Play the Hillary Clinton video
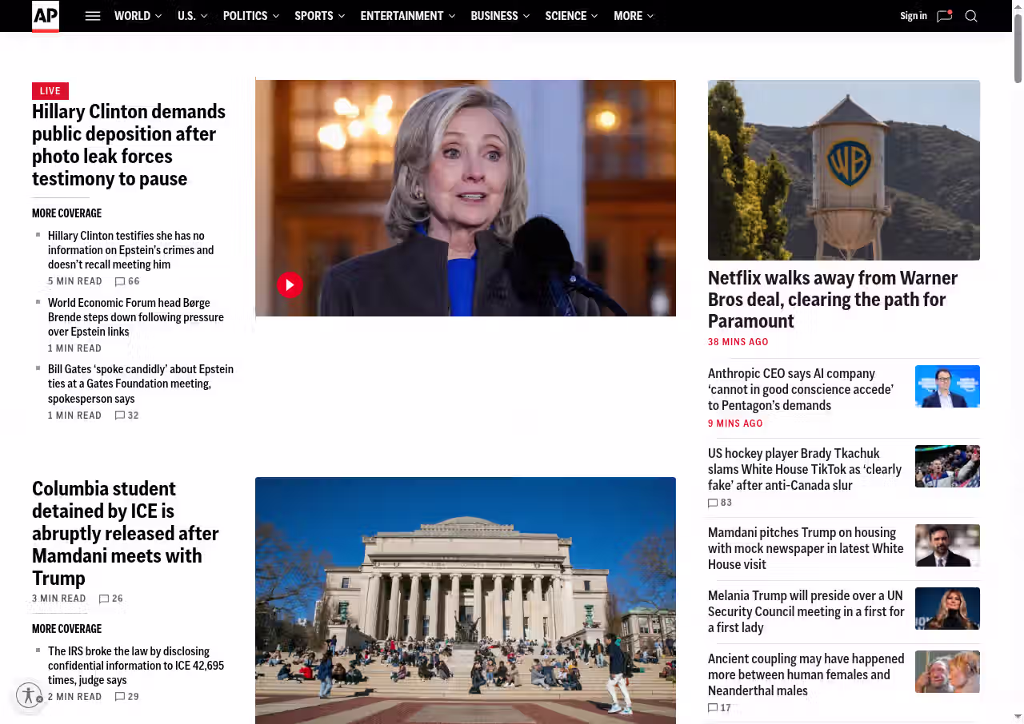The image size is (1024, 724). (x=290, y=284)
